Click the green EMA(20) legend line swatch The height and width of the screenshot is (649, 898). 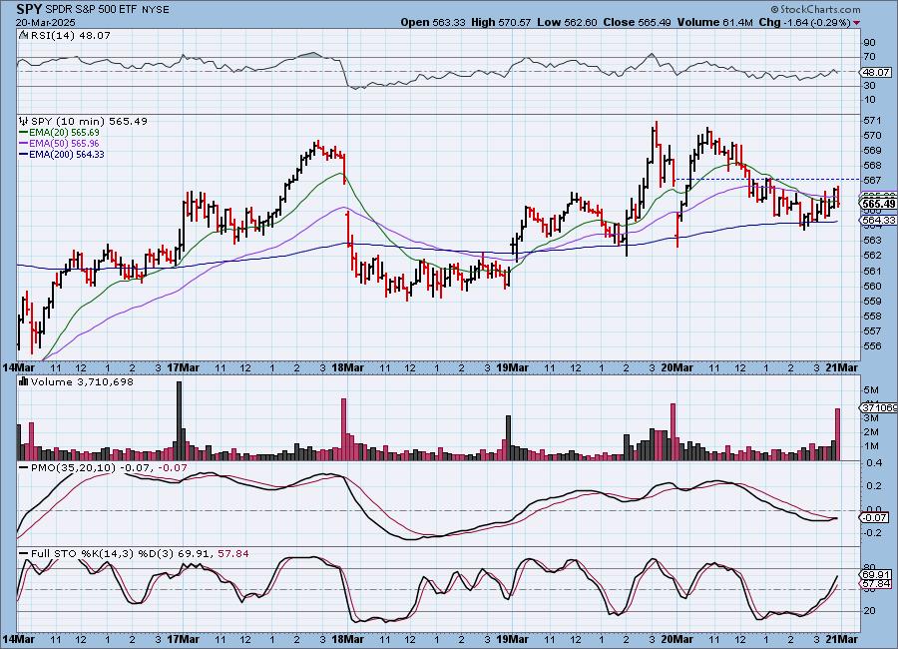[x=24, y=133]
